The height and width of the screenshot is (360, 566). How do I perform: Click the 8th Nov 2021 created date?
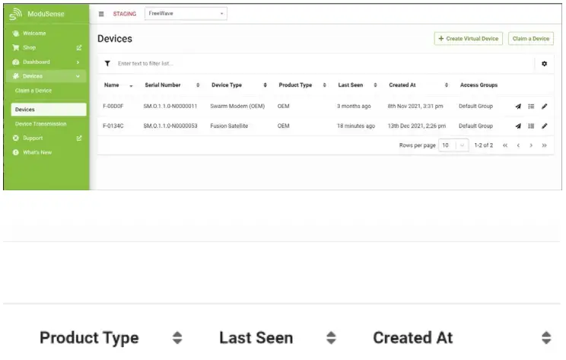pyautogui.click(x=415, y=106)
